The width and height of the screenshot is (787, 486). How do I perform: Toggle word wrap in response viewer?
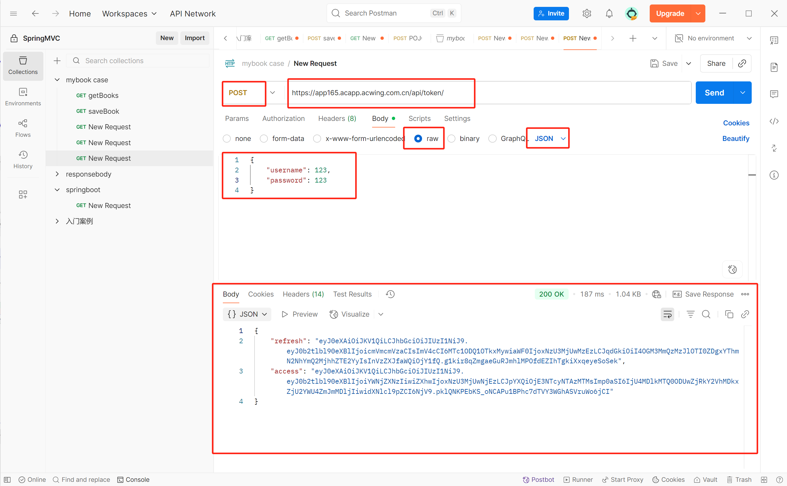668,314
